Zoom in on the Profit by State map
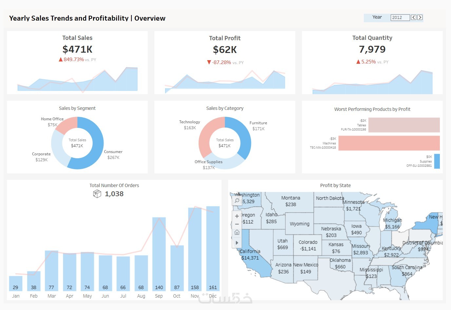 [237, 216]
